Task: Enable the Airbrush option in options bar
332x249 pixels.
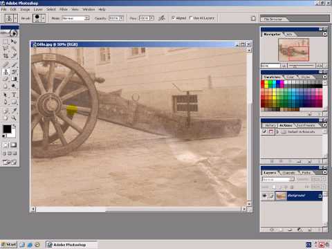Action: pos(162,18)
